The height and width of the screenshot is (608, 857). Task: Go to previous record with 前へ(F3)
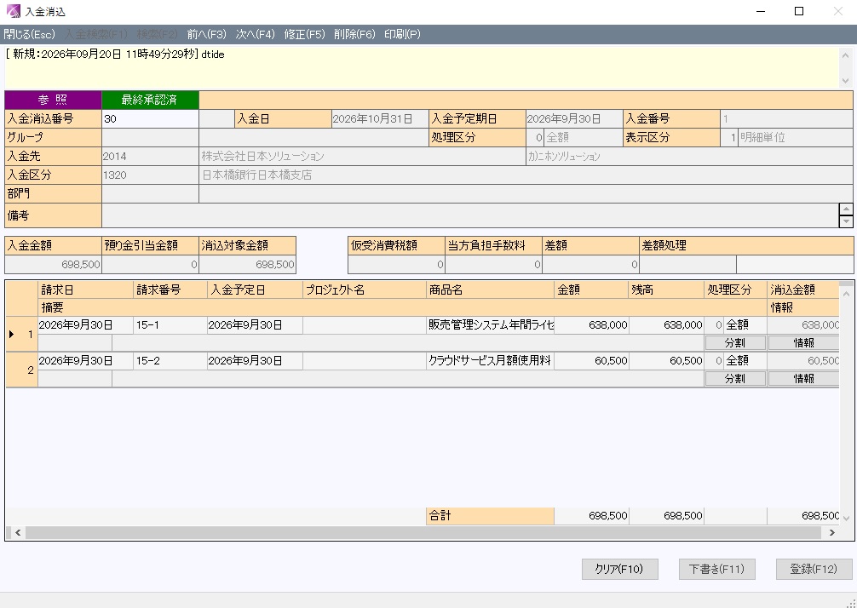pos(206,34)
